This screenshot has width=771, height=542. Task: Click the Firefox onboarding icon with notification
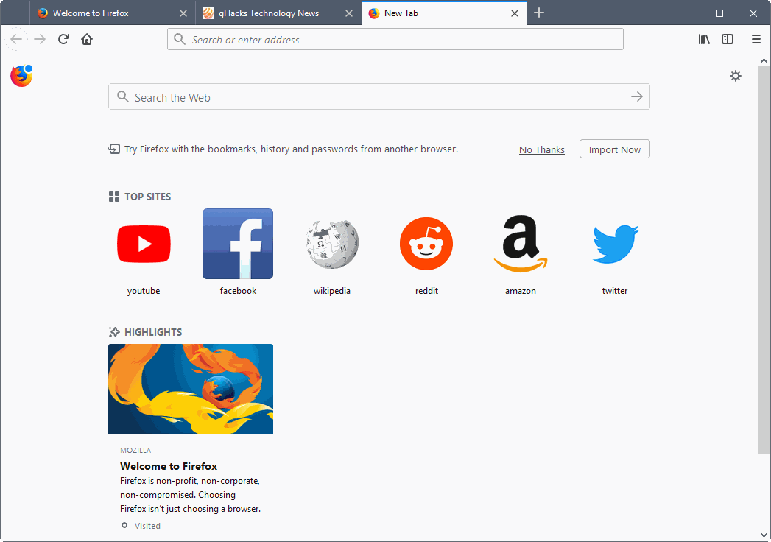(21, 76)
